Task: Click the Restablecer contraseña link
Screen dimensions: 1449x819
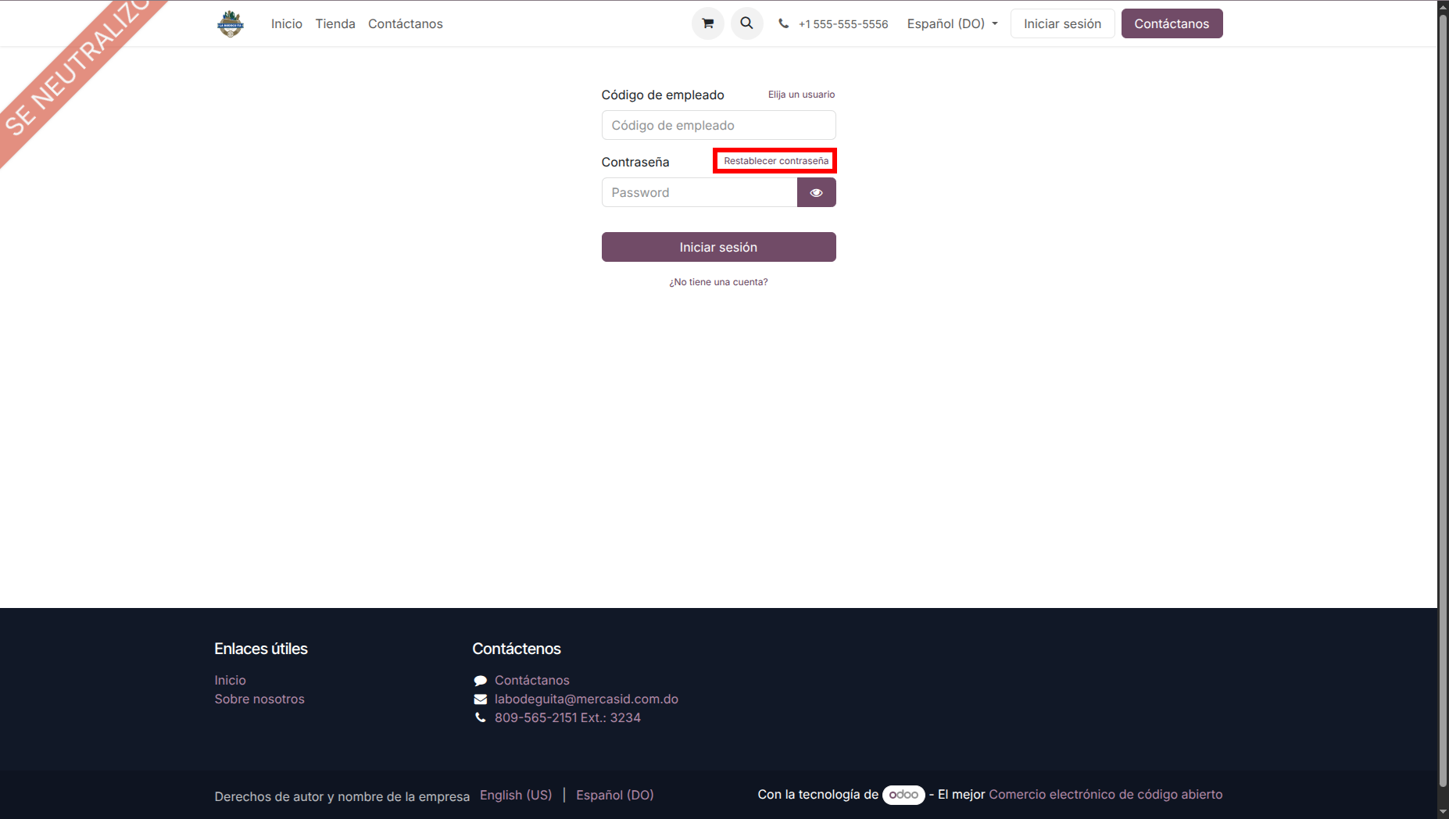Action: click(775, 161)
